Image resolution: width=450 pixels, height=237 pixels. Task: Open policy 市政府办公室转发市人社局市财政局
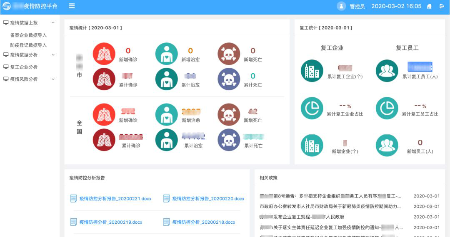tap(330, 206)
